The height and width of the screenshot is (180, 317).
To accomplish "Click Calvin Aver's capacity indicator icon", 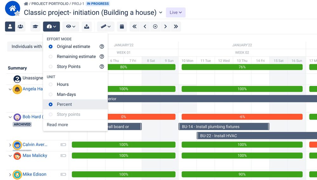I will 63,145.
